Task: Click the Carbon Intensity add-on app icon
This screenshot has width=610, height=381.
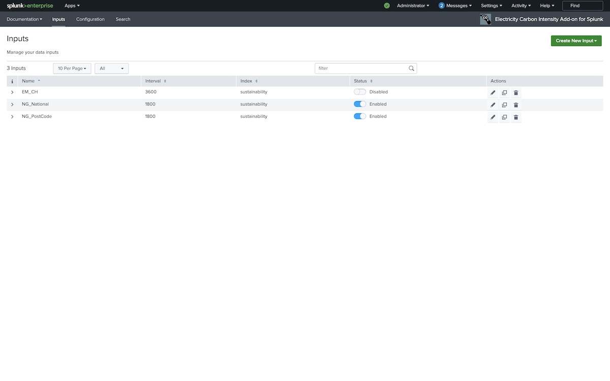Action: 485,19
